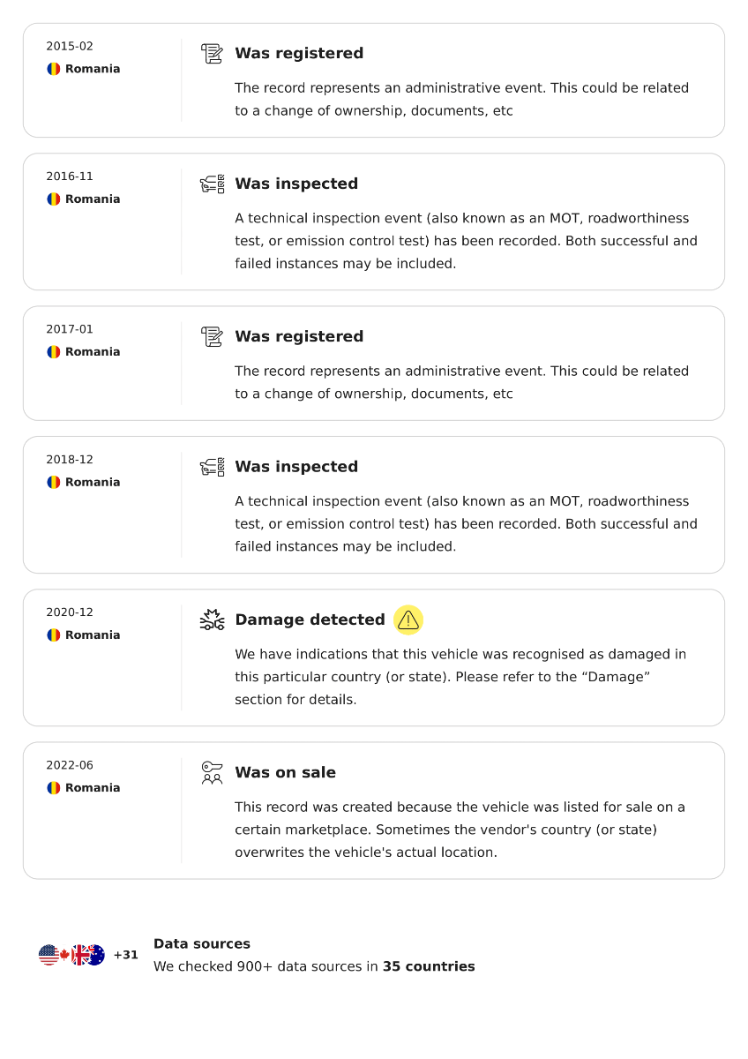Click the Canada flag icon

(x=64, y=955)
